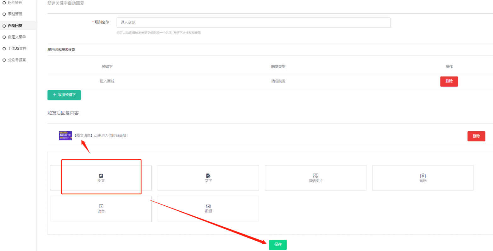493x251 pixels.
Task: Select the 视频 video reply icon
Action: [208, 206]
